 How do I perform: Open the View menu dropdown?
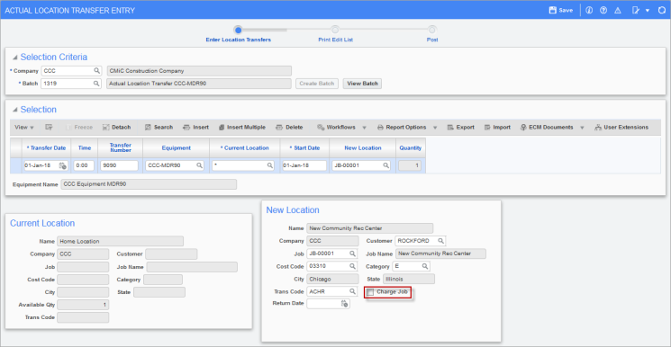click(x=24, y=127)
